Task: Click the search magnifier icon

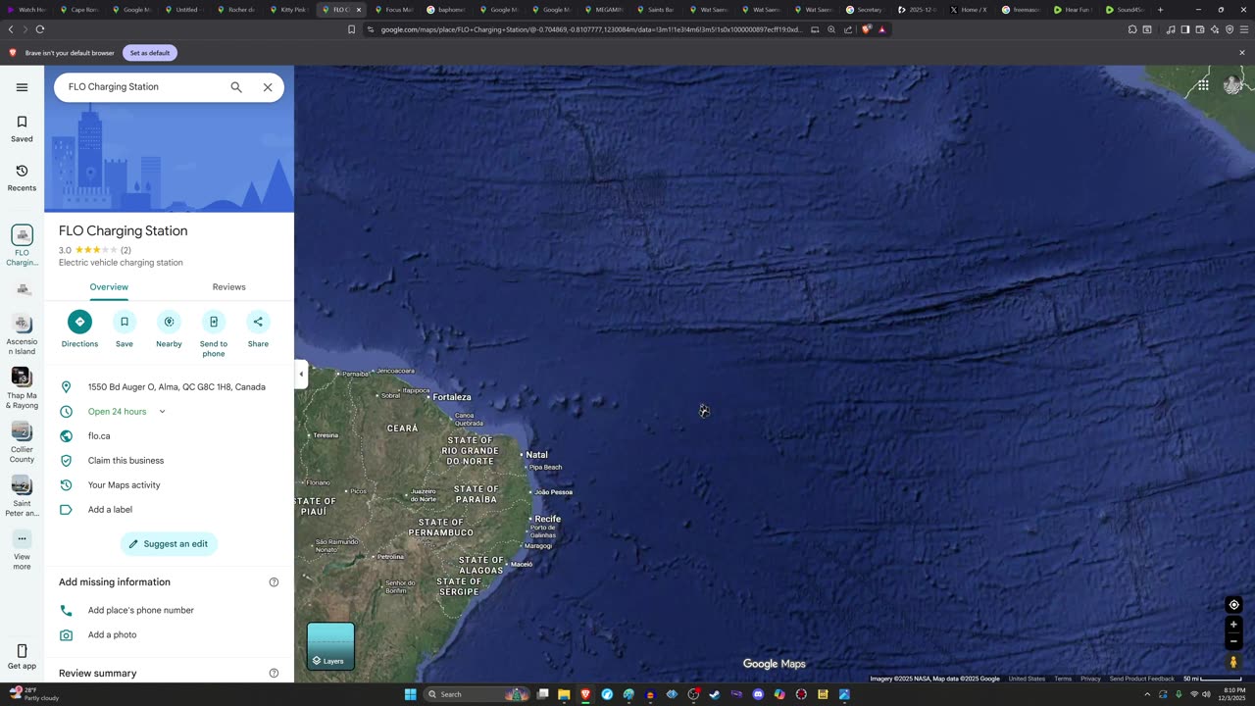Action: [x=236, y=87]
